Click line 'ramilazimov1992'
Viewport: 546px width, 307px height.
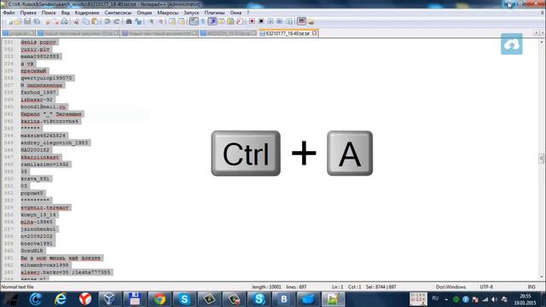(45, 165)
